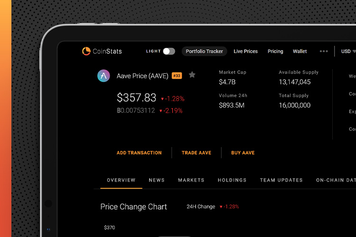
Task: Click the 24H Change label
Action: coord(201,207)
